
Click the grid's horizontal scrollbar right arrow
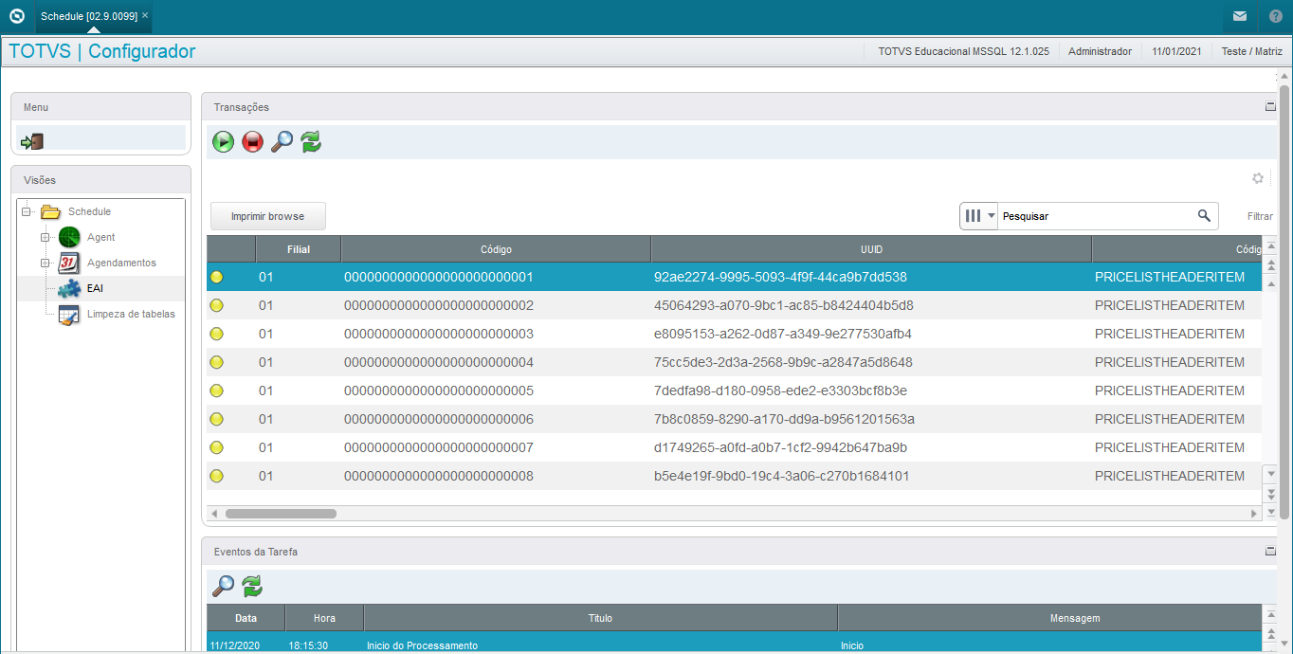click(1255, 514)
